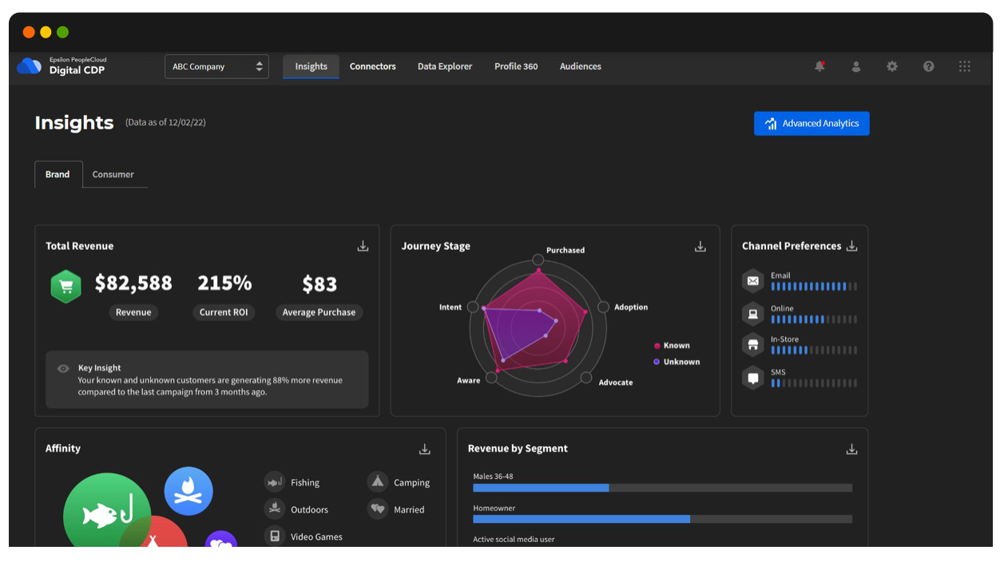The width and height of the screenshot is (1000, 562).
Task: Launch Advanced Analytics
Action: [x=812, y=123]
